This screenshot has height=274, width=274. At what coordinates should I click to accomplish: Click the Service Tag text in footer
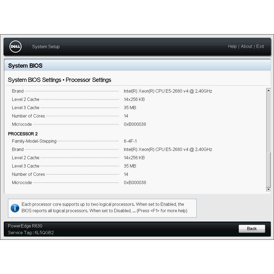[x=31, y=233]
